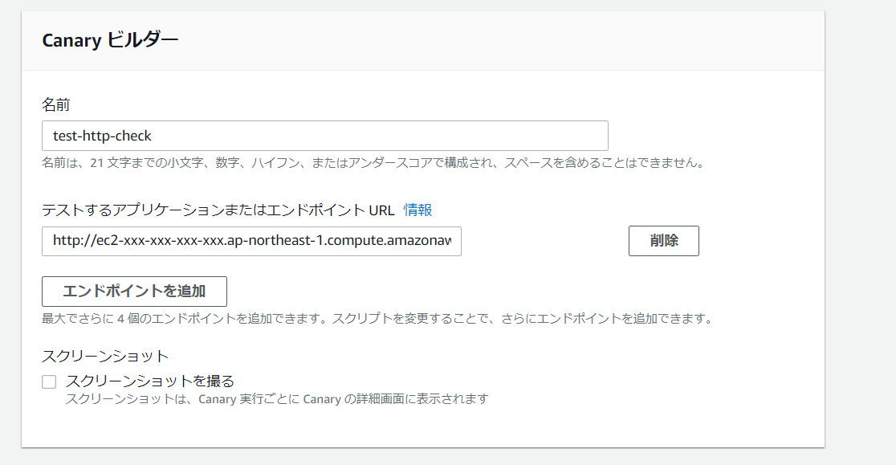Click the word test-http-check inside name field
Viewport: 896px width, 465px height.
pos(102,136)
